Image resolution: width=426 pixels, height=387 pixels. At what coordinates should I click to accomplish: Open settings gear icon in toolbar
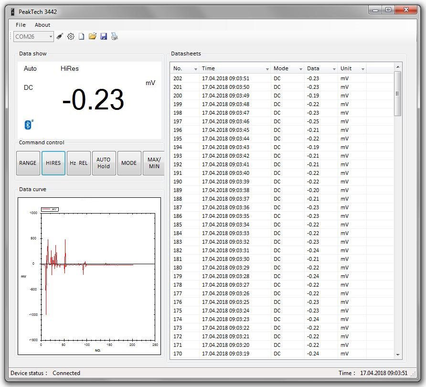tap(71, 36)
